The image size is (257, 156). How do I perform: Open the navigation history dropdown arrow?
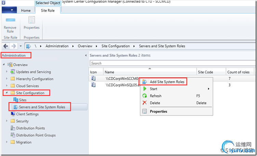click(21, 46)
